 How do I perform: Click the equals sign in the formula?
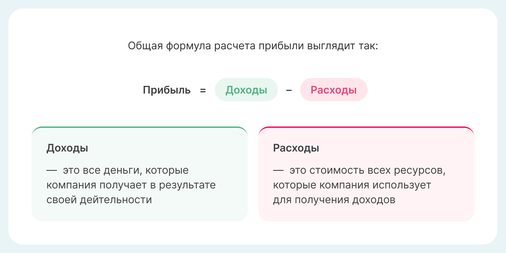203,91
